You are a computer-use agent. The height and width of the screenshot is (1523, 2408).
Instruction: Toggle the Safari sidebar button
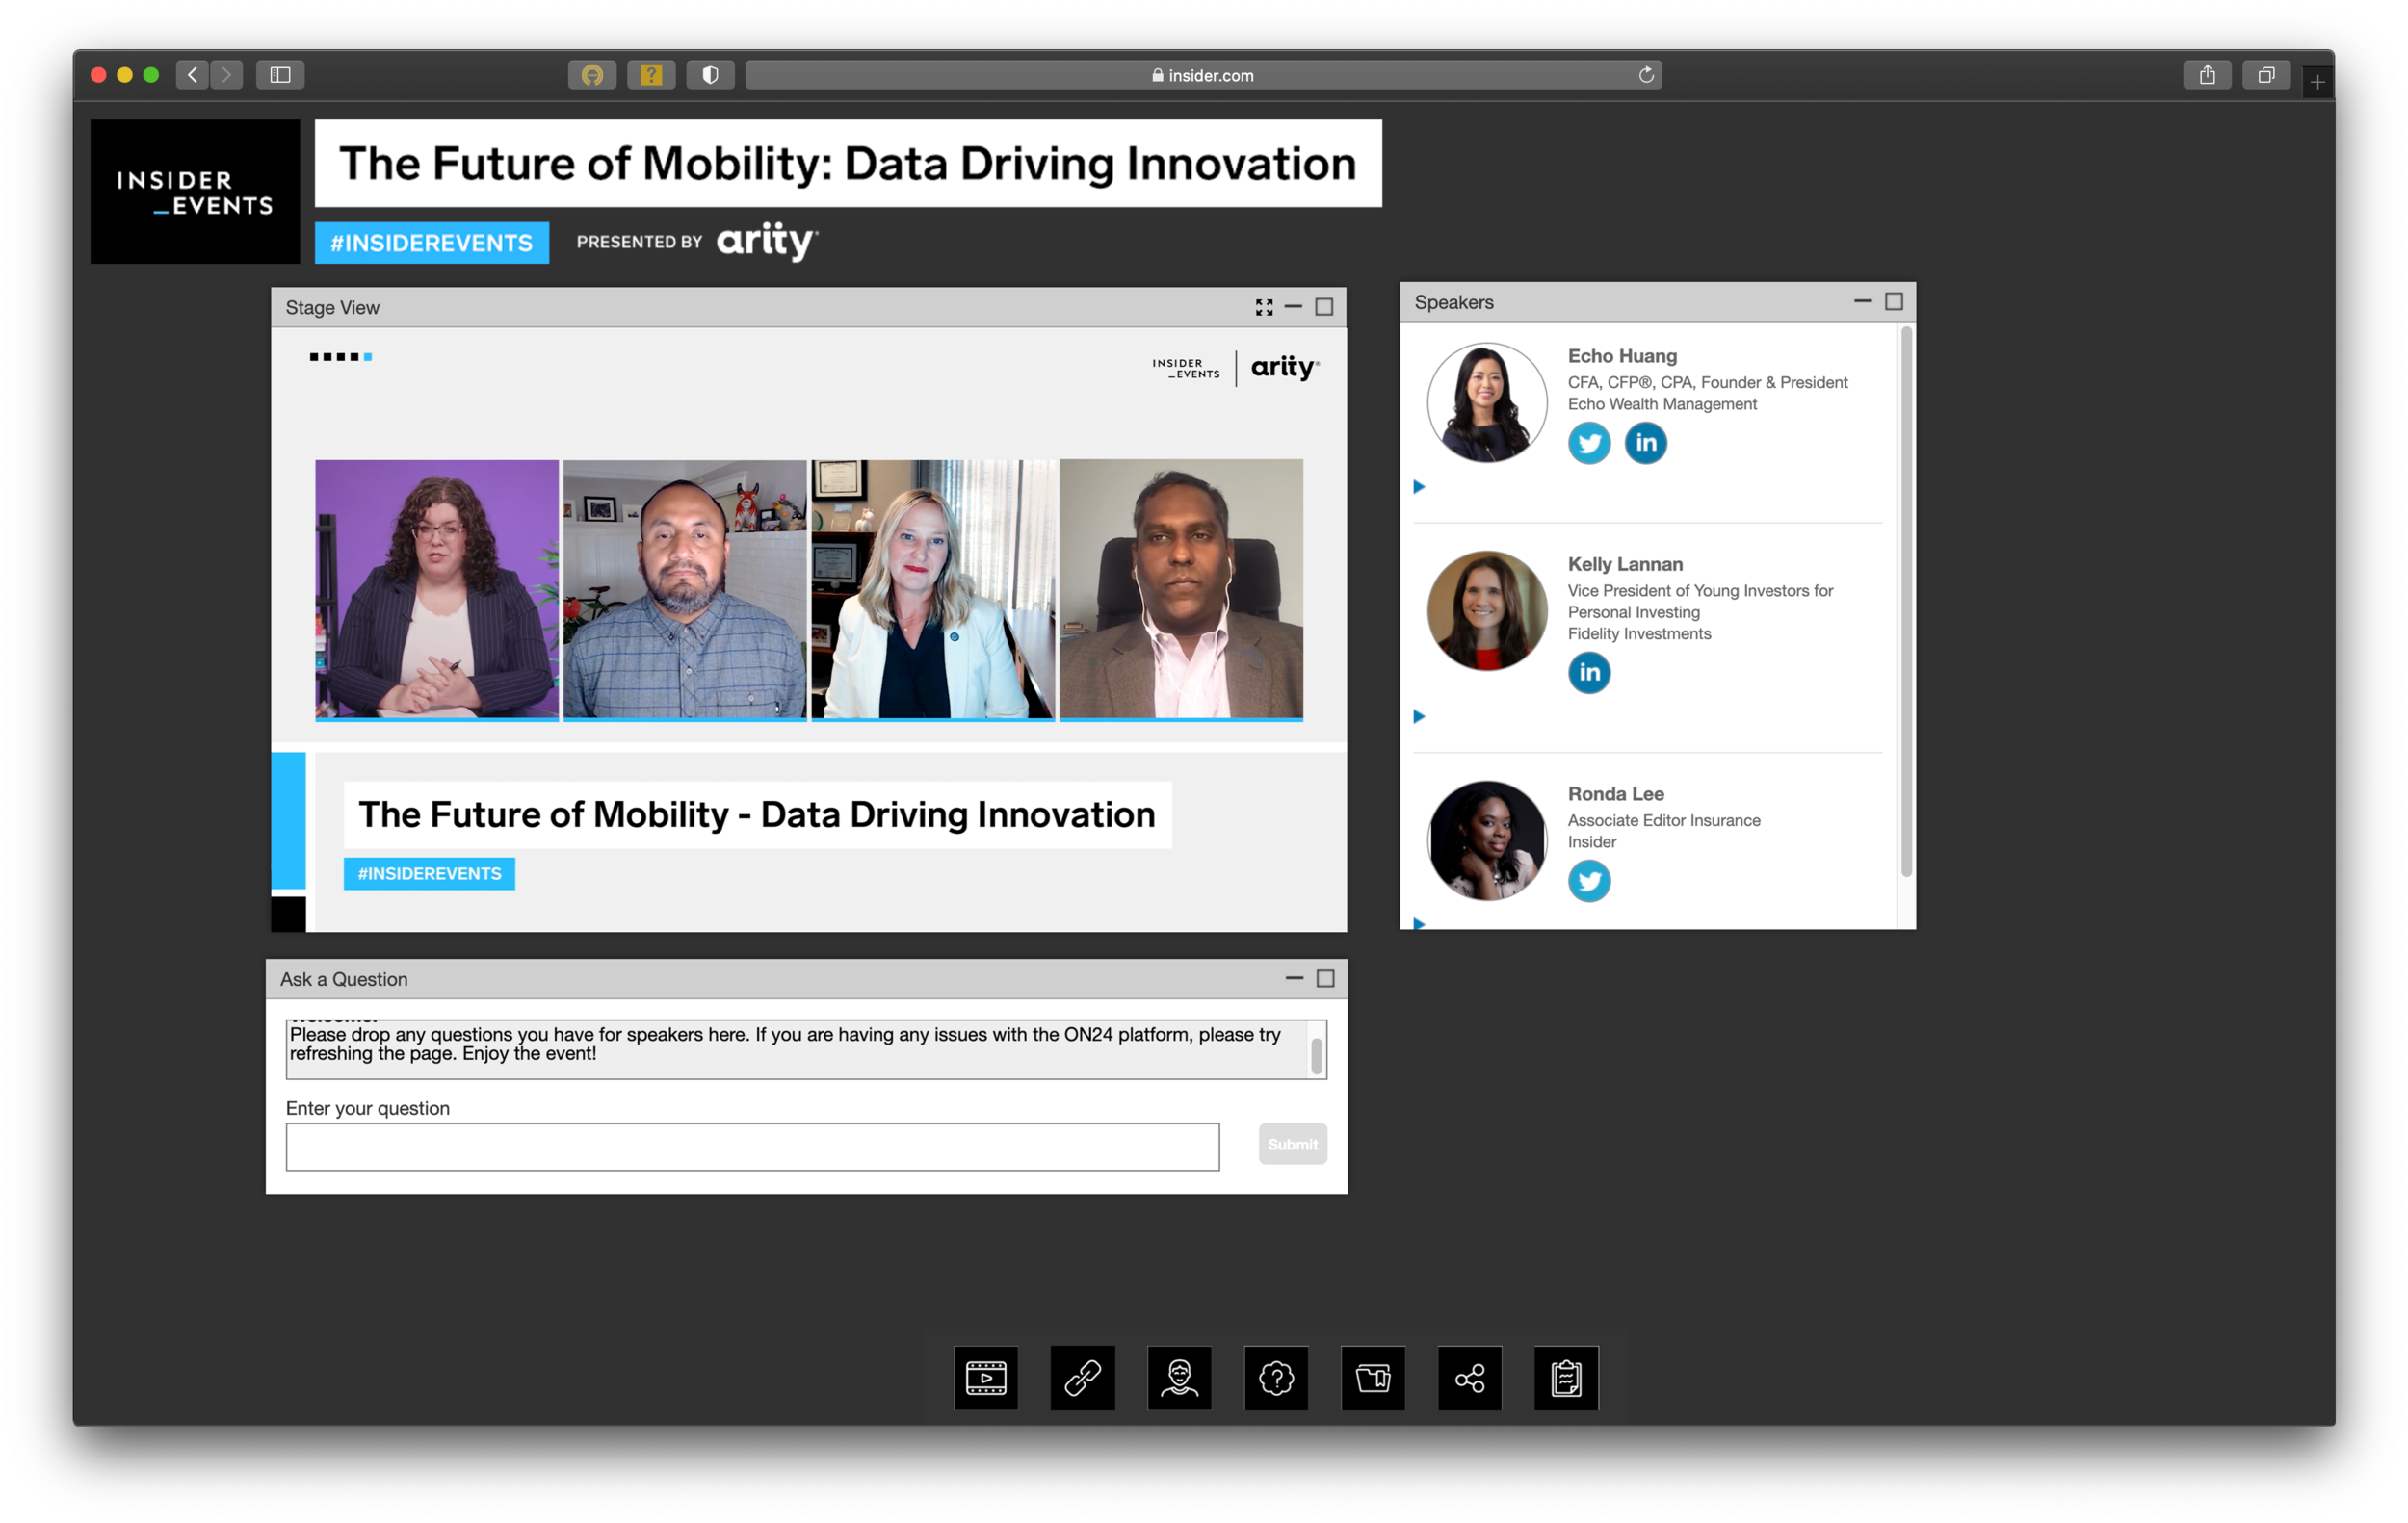pyautogui.click(x=280, y=75)
